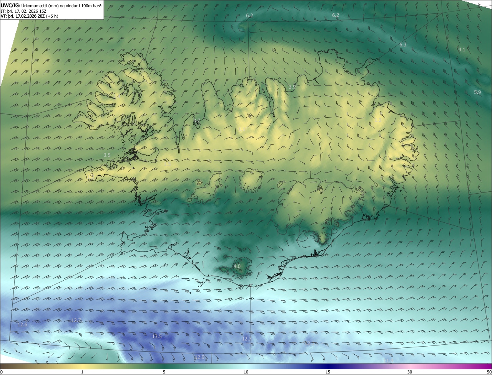This screenshot has width=492, height=375.
Task: Click the bold "UWC/IG:" heading label
Action: pos(10,5)
